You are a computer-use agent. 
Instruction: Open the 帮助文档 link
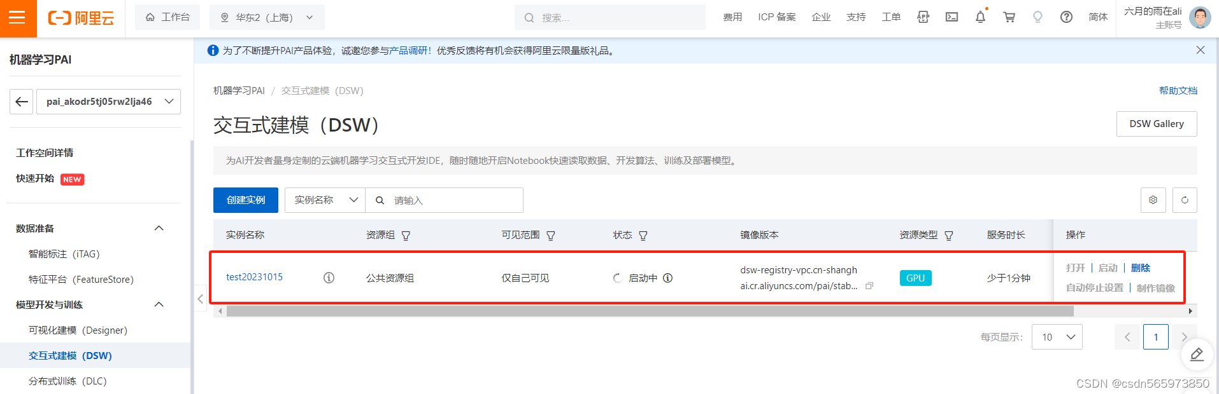[1178, 91]
